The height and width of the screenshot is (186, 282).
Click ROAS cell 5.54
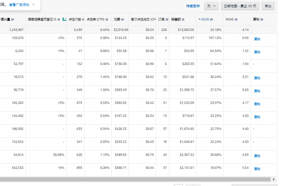[x=245, y=168]
